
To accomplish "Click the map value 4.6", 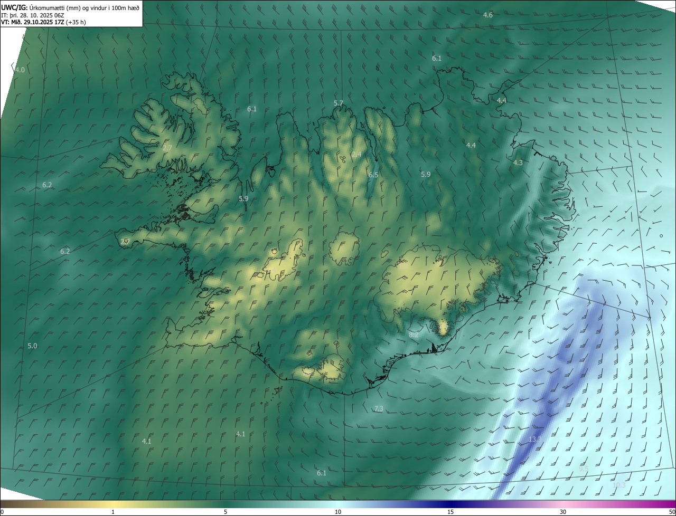I will [488, 15].
